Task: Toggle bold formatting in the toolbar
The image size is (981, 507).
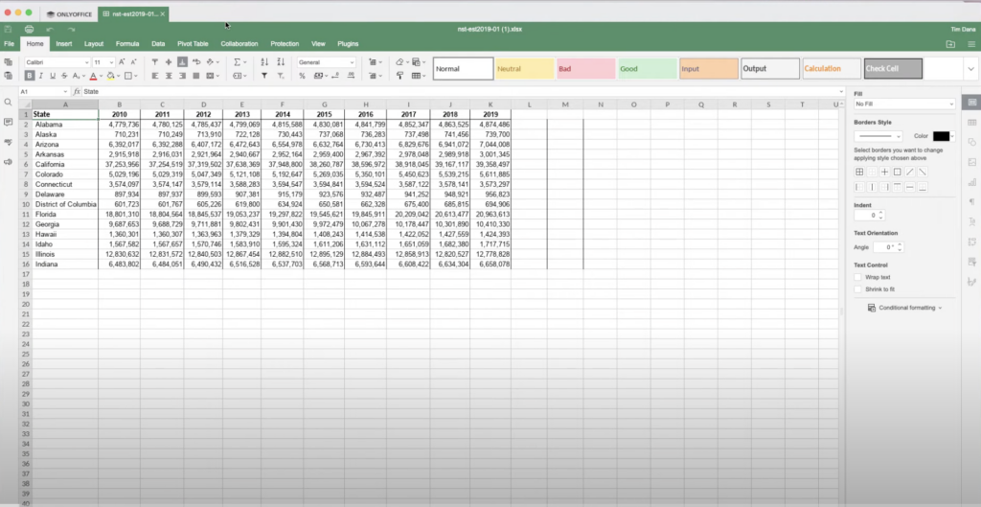Action: click(31, 76)
